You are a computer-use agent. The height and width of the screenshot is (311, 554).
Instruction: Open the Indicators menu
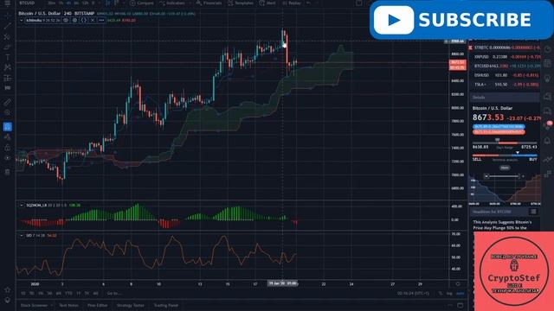click(172, 3)
